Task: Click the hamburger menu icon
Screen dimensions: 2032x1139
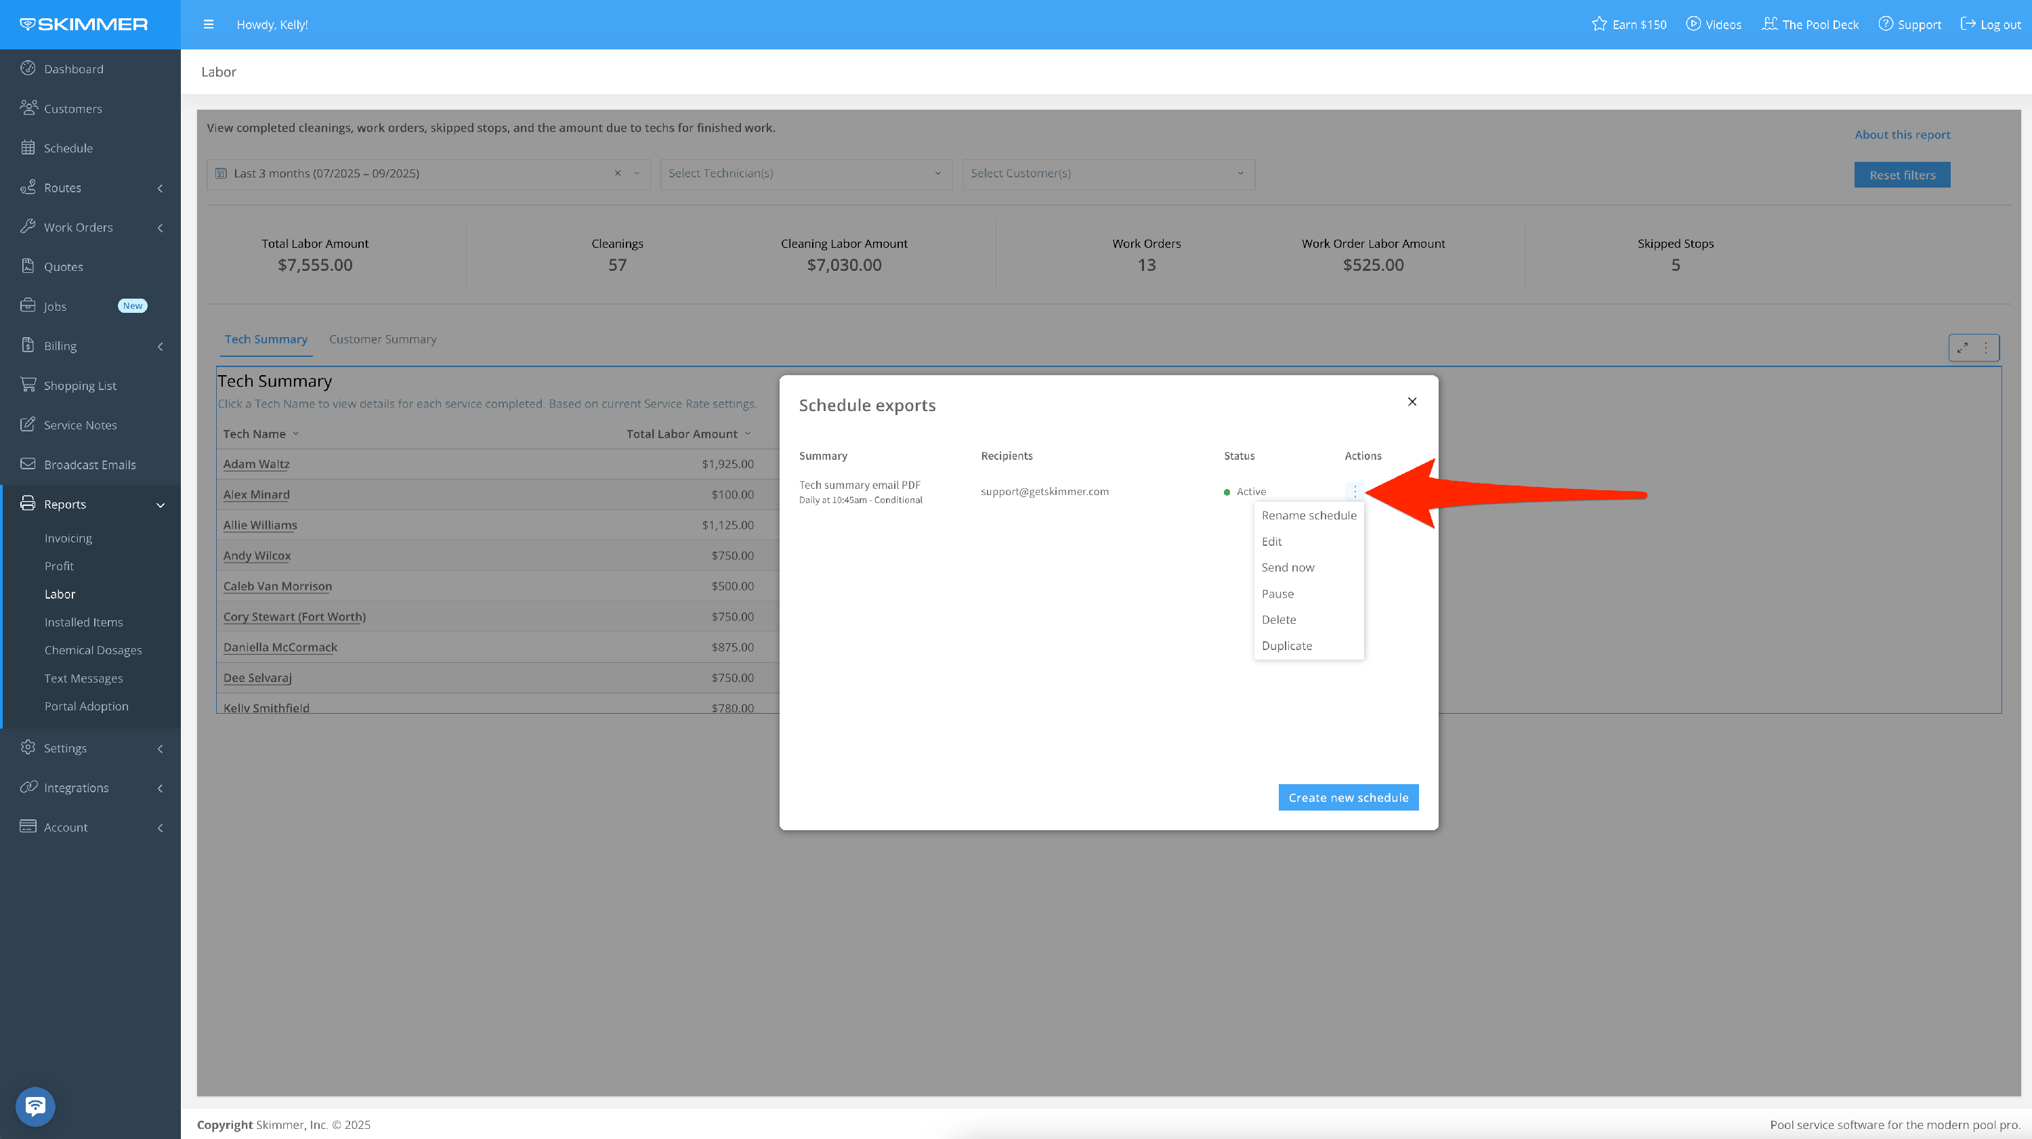Action: coord(208,24)
